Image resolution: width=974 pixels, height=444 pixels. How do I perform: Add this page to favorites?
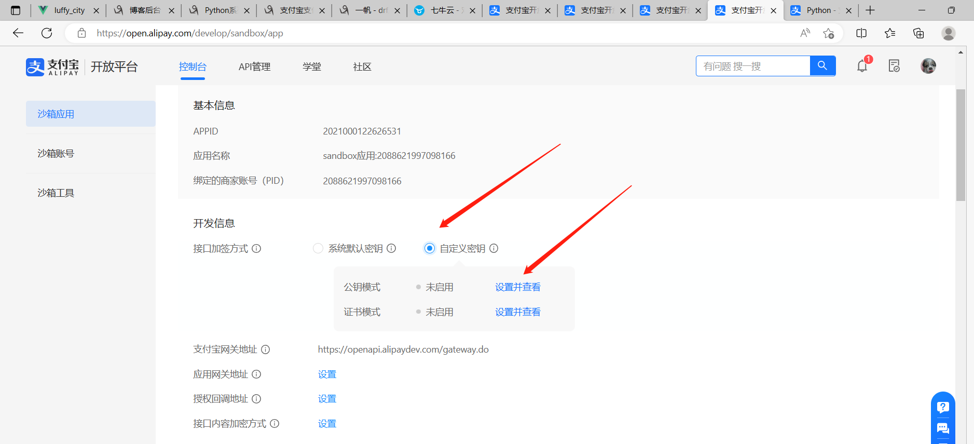tap(828, 33)
